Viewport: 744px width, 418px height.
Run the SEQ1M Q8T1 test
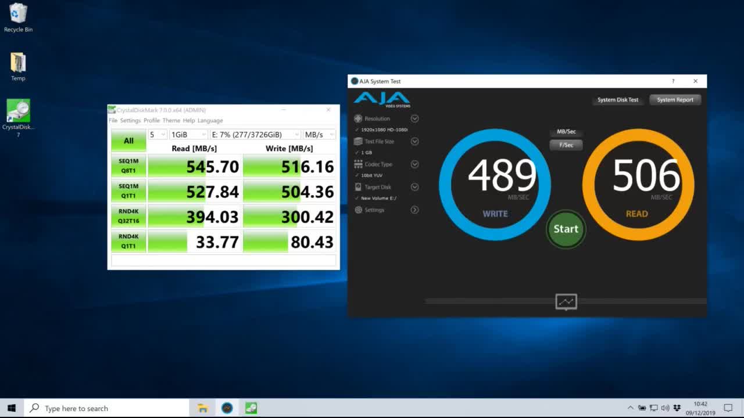tap(128, 166)
